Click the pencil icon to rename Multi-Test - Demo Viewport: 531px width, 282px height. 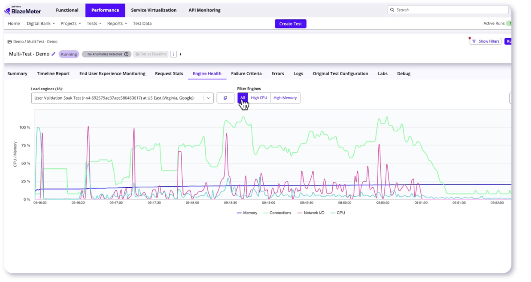53,54
